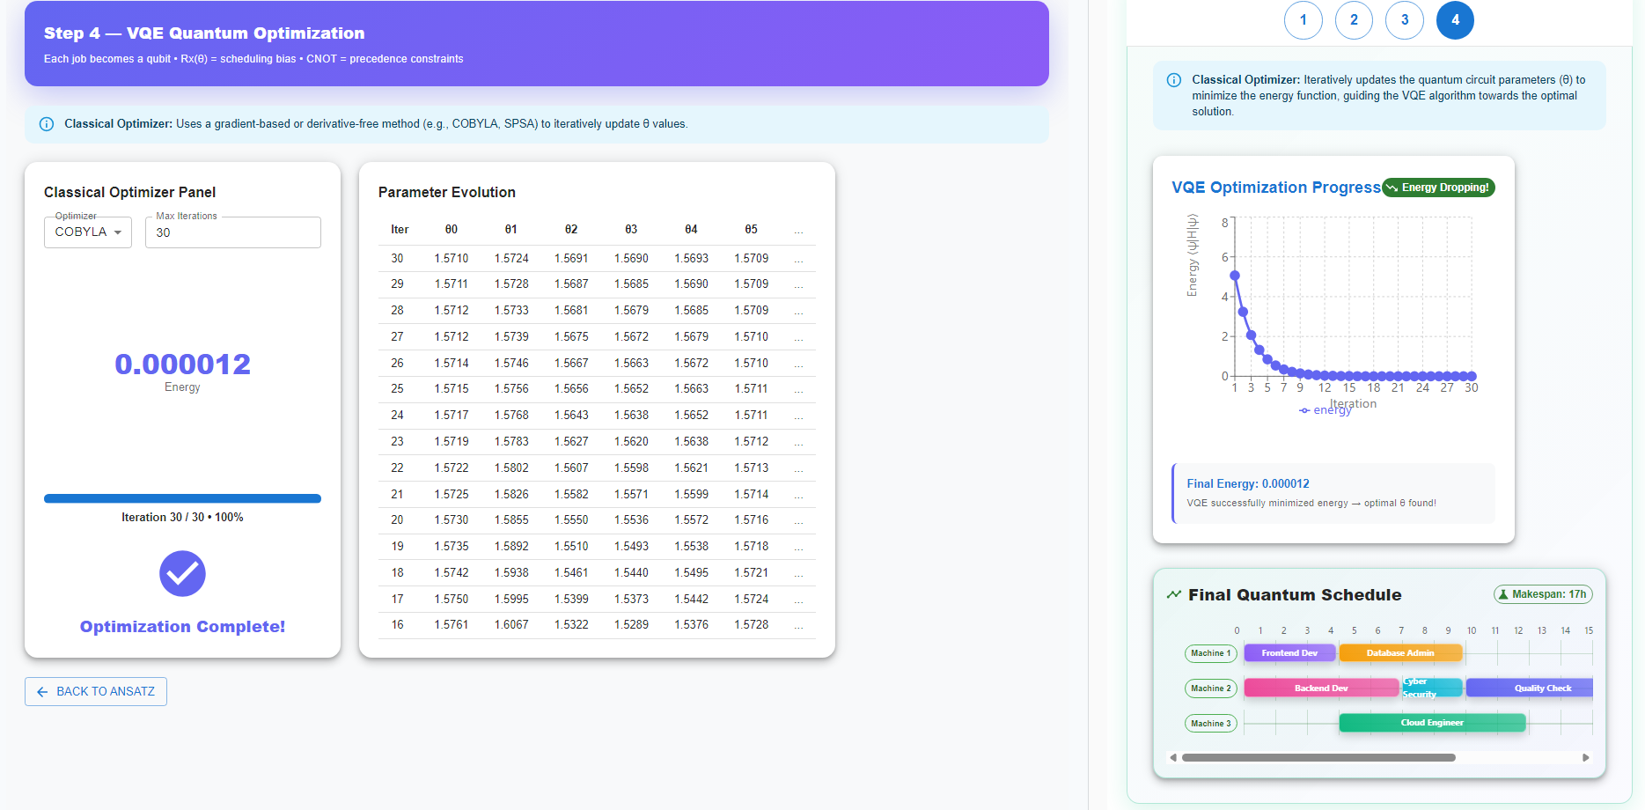
Task: Click the info icon beside Classical Optimizer banner
Action: [47, 124]
